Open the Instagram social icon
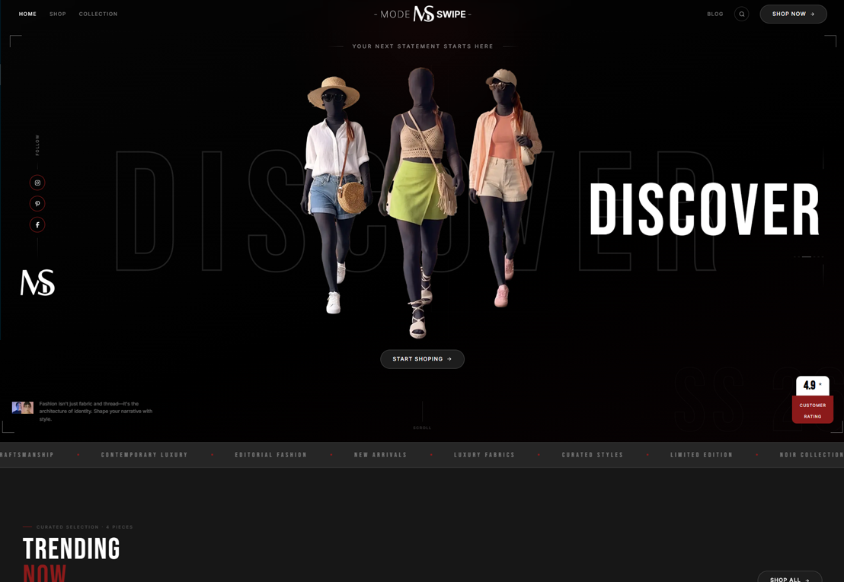844x582 pixels. coord(37,183)
